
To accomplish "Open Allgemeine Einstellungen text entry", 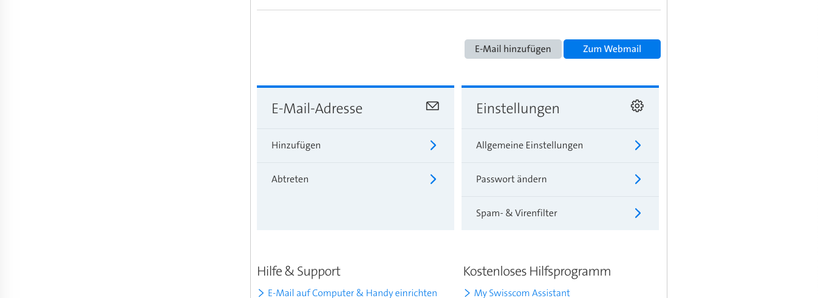I will [x=529, y=145].
